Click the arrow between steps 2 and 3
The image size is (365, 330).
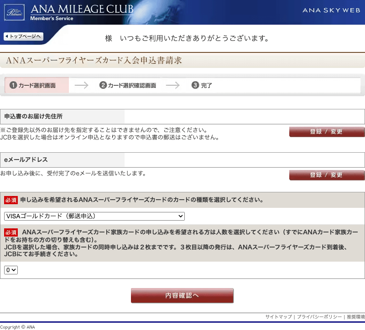[x=173, y=85]
